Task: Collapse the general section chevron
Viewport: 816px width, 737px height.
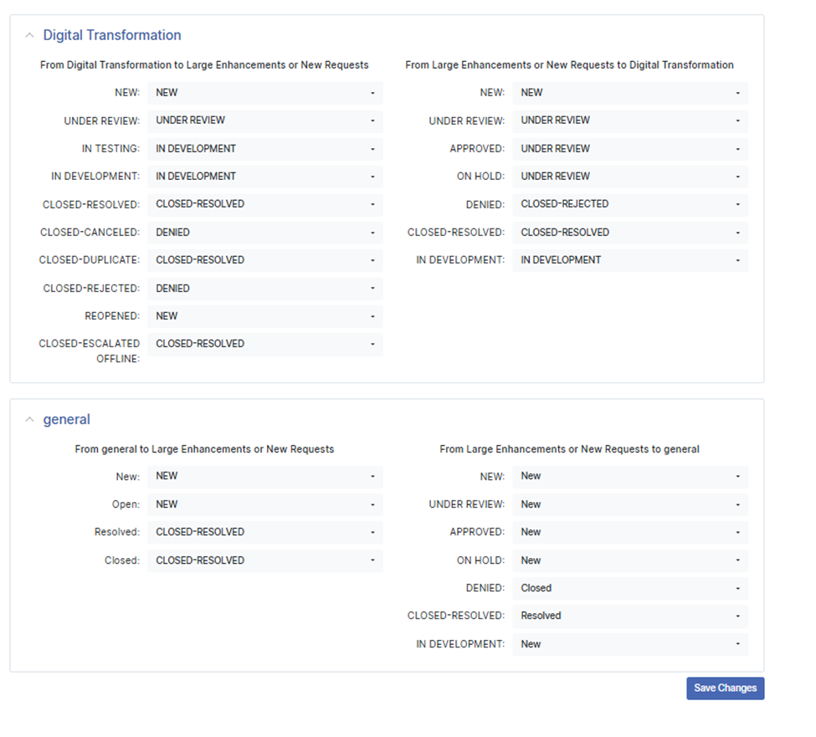Action: pyautogui.click(x=29, y=419)
